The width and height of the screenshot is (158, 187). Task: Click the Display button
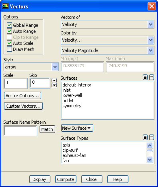(x=40, y=179)
